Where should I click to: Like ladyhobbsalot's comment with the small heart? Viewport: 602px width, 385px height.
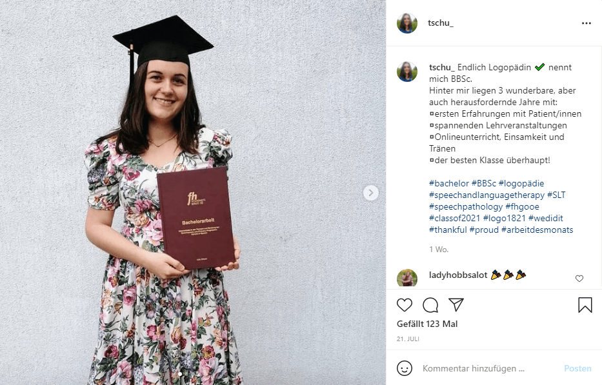(579, 279)
